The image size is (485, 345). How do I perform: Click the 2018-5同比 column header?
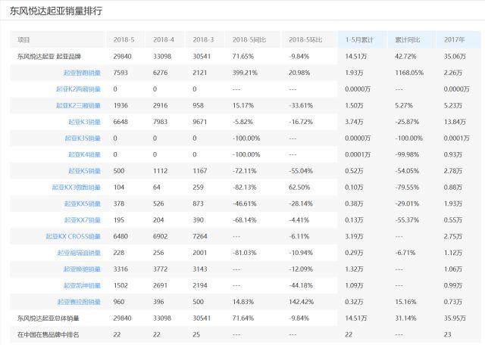point(248,40)
